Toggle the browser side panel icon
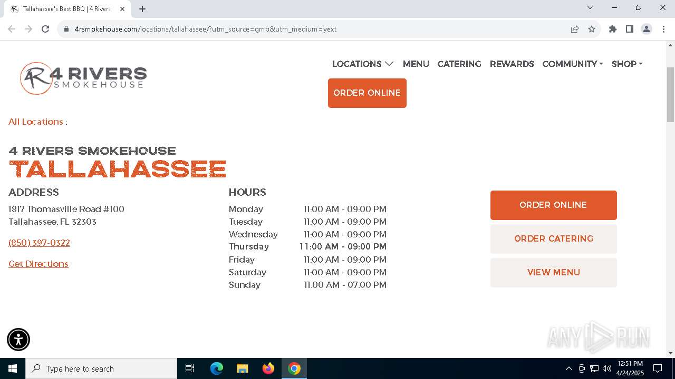Viewport: 675px width, 379px height. pyautogui.click(x=630, y=29)
